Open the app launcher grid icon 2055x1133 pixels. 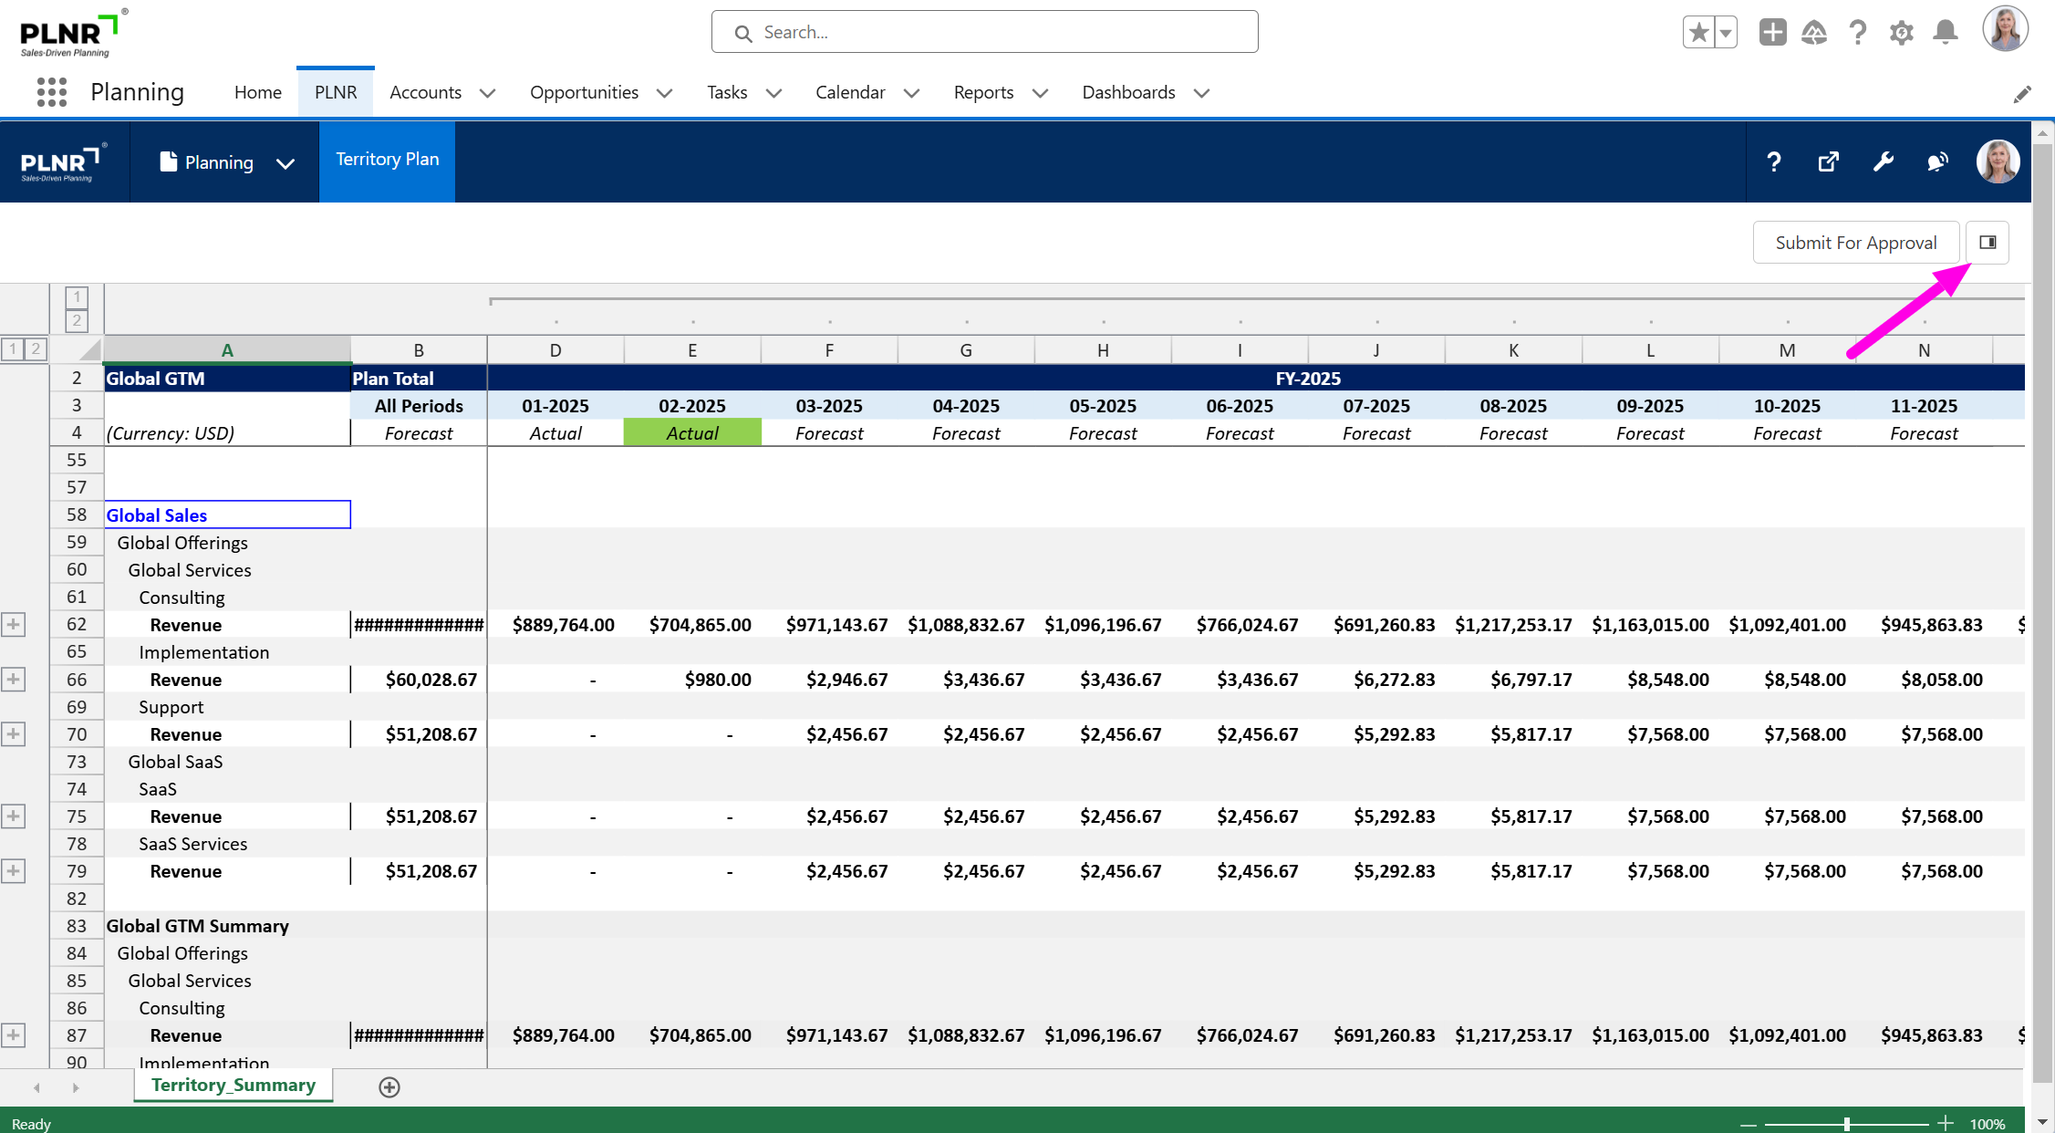click(52, 92)
